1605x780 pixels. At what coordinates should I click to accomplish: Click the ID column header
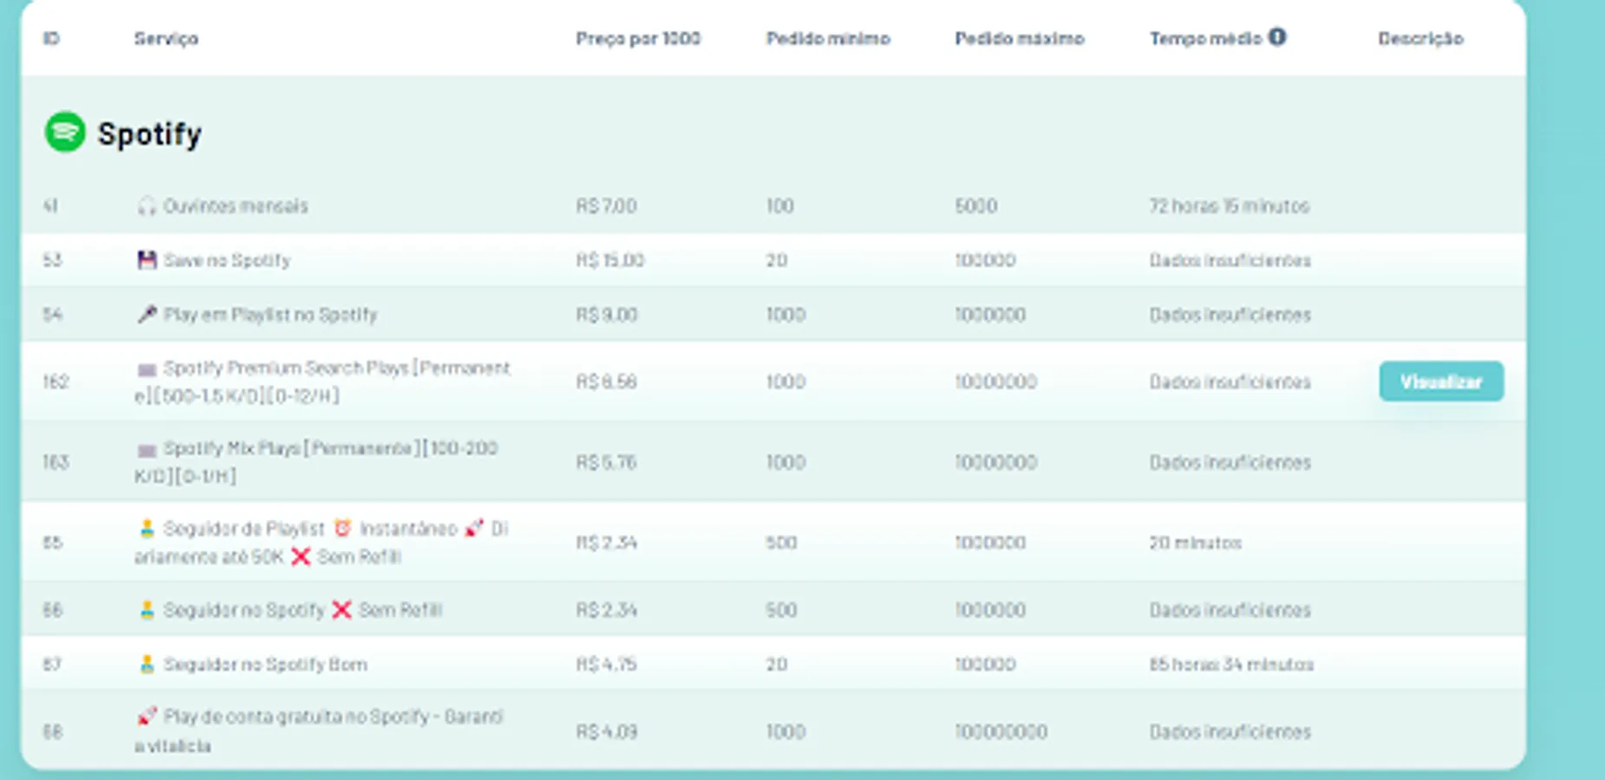tap(51, 38)
